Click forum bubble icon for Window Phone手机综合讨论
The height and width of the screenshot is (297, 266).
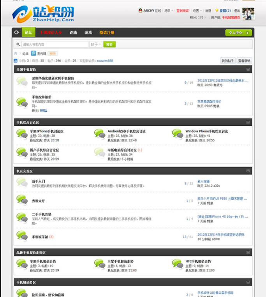(x=178, y=134)
